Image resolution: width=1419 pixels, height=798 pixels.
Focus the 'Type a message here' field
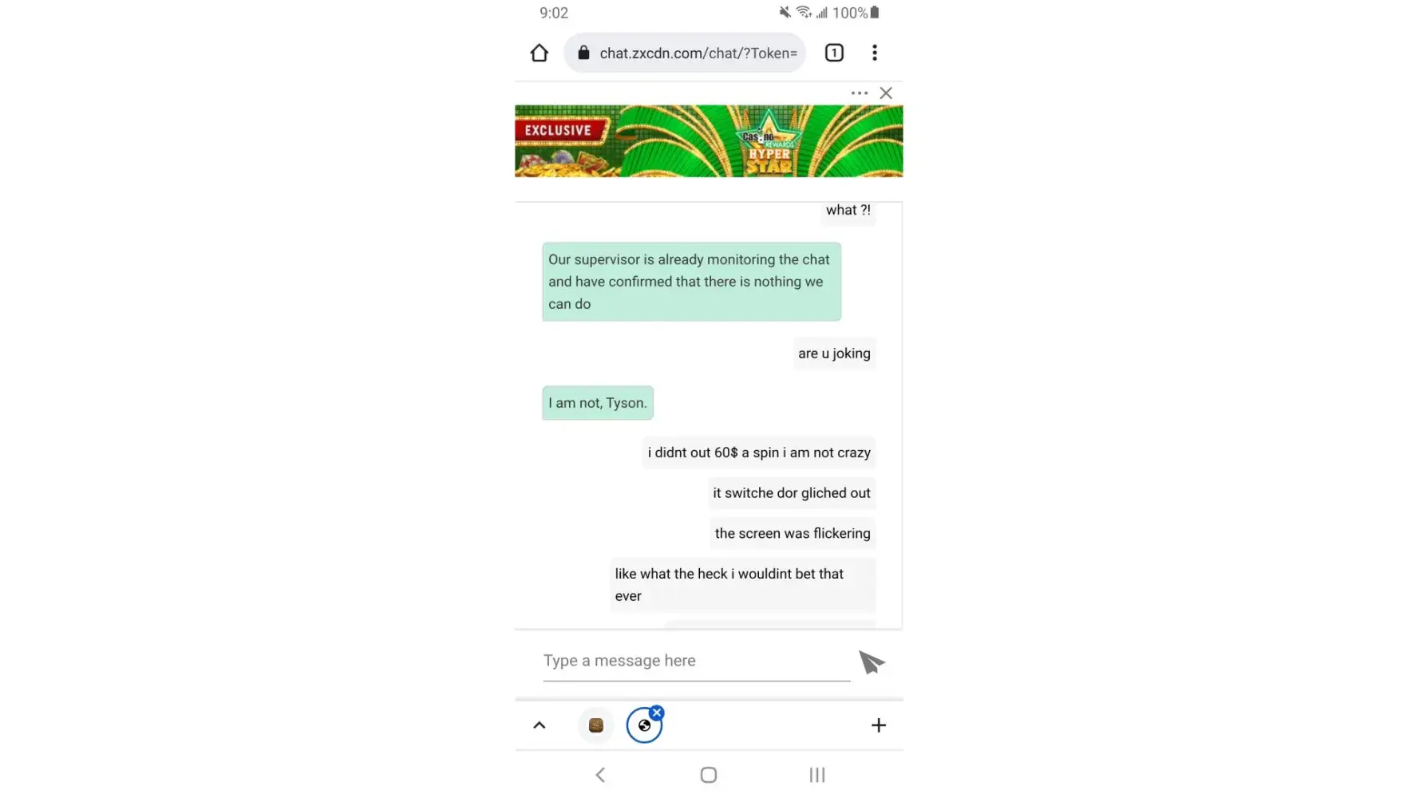coord(697,662)
